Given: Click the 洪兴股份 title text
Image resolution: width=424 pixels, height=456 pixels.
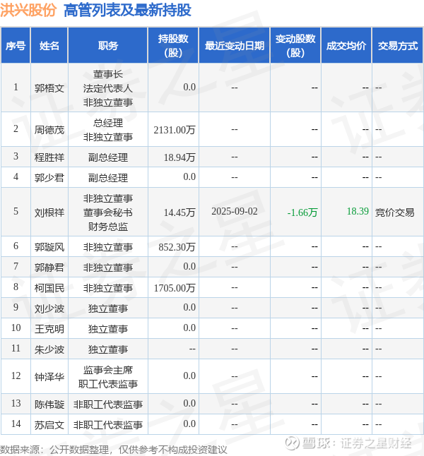Looking at the screenshot, I should (x=28, y=10).
